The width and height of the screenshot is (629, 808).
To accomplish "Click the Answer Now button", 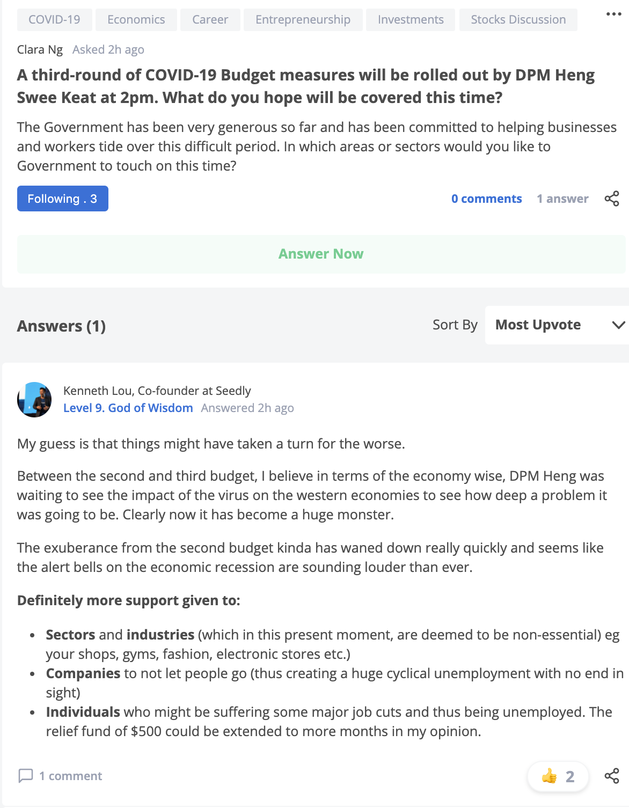I will tap(321, 254).
